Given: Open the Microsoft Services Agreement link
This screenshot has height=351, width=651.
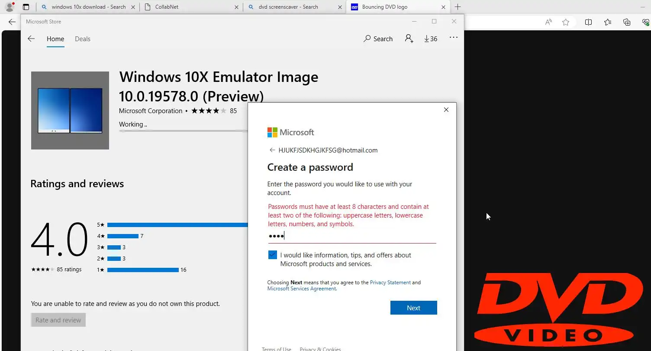Looking at the screenshot, I should (302, 289).
